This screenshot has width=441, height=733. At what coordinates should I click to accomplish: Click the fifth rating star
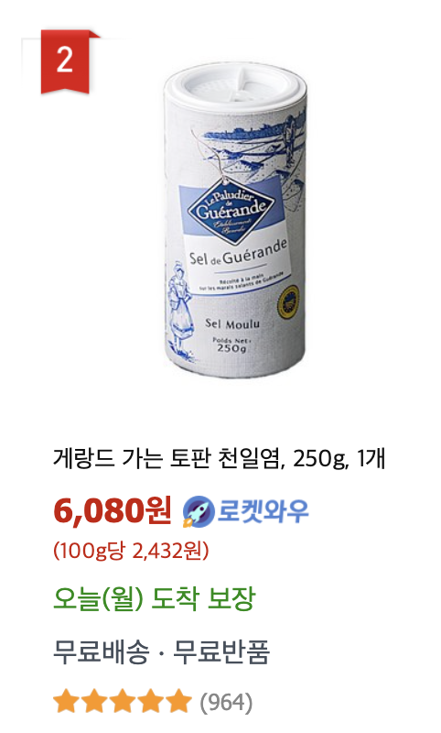(x=178, y=702)
